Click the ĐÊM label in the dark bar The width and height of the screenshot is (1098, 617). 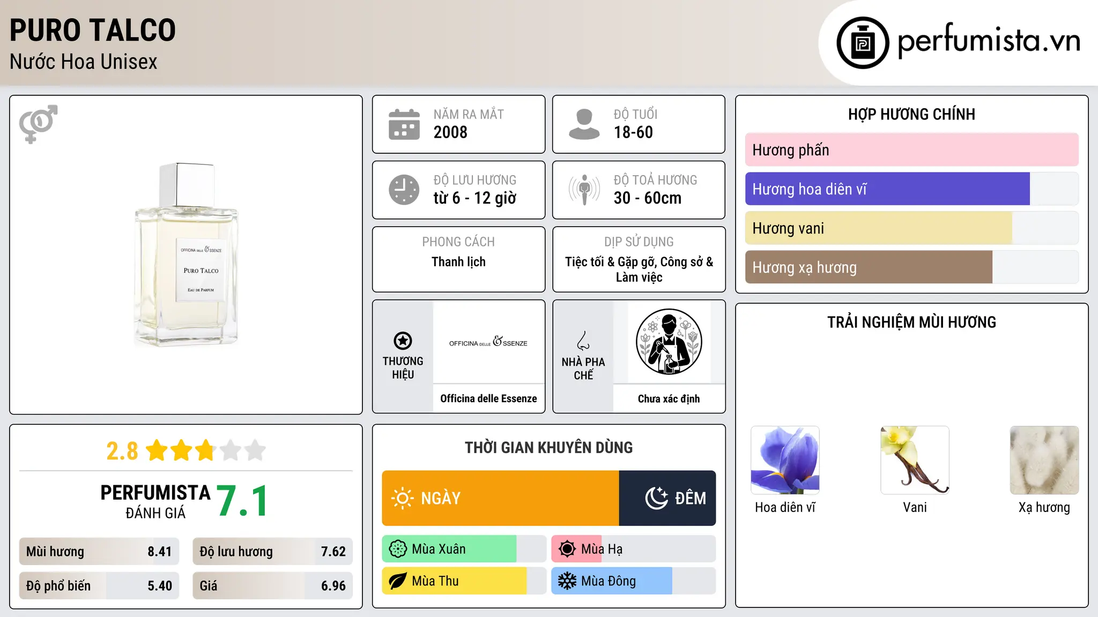(x=691, y=498)
